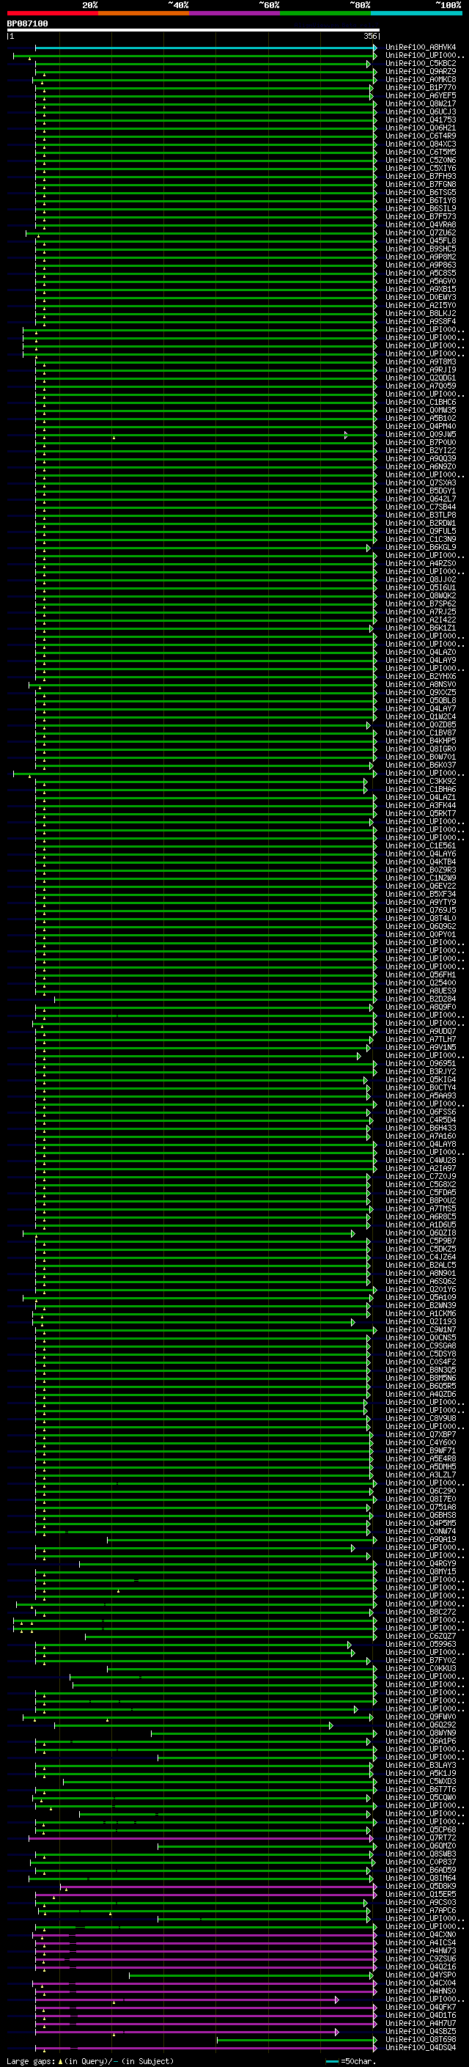Select the UniRef100_A9T8M3 label
The width and height of the screenshot is (469, 2067).
(x=421, y=362)
